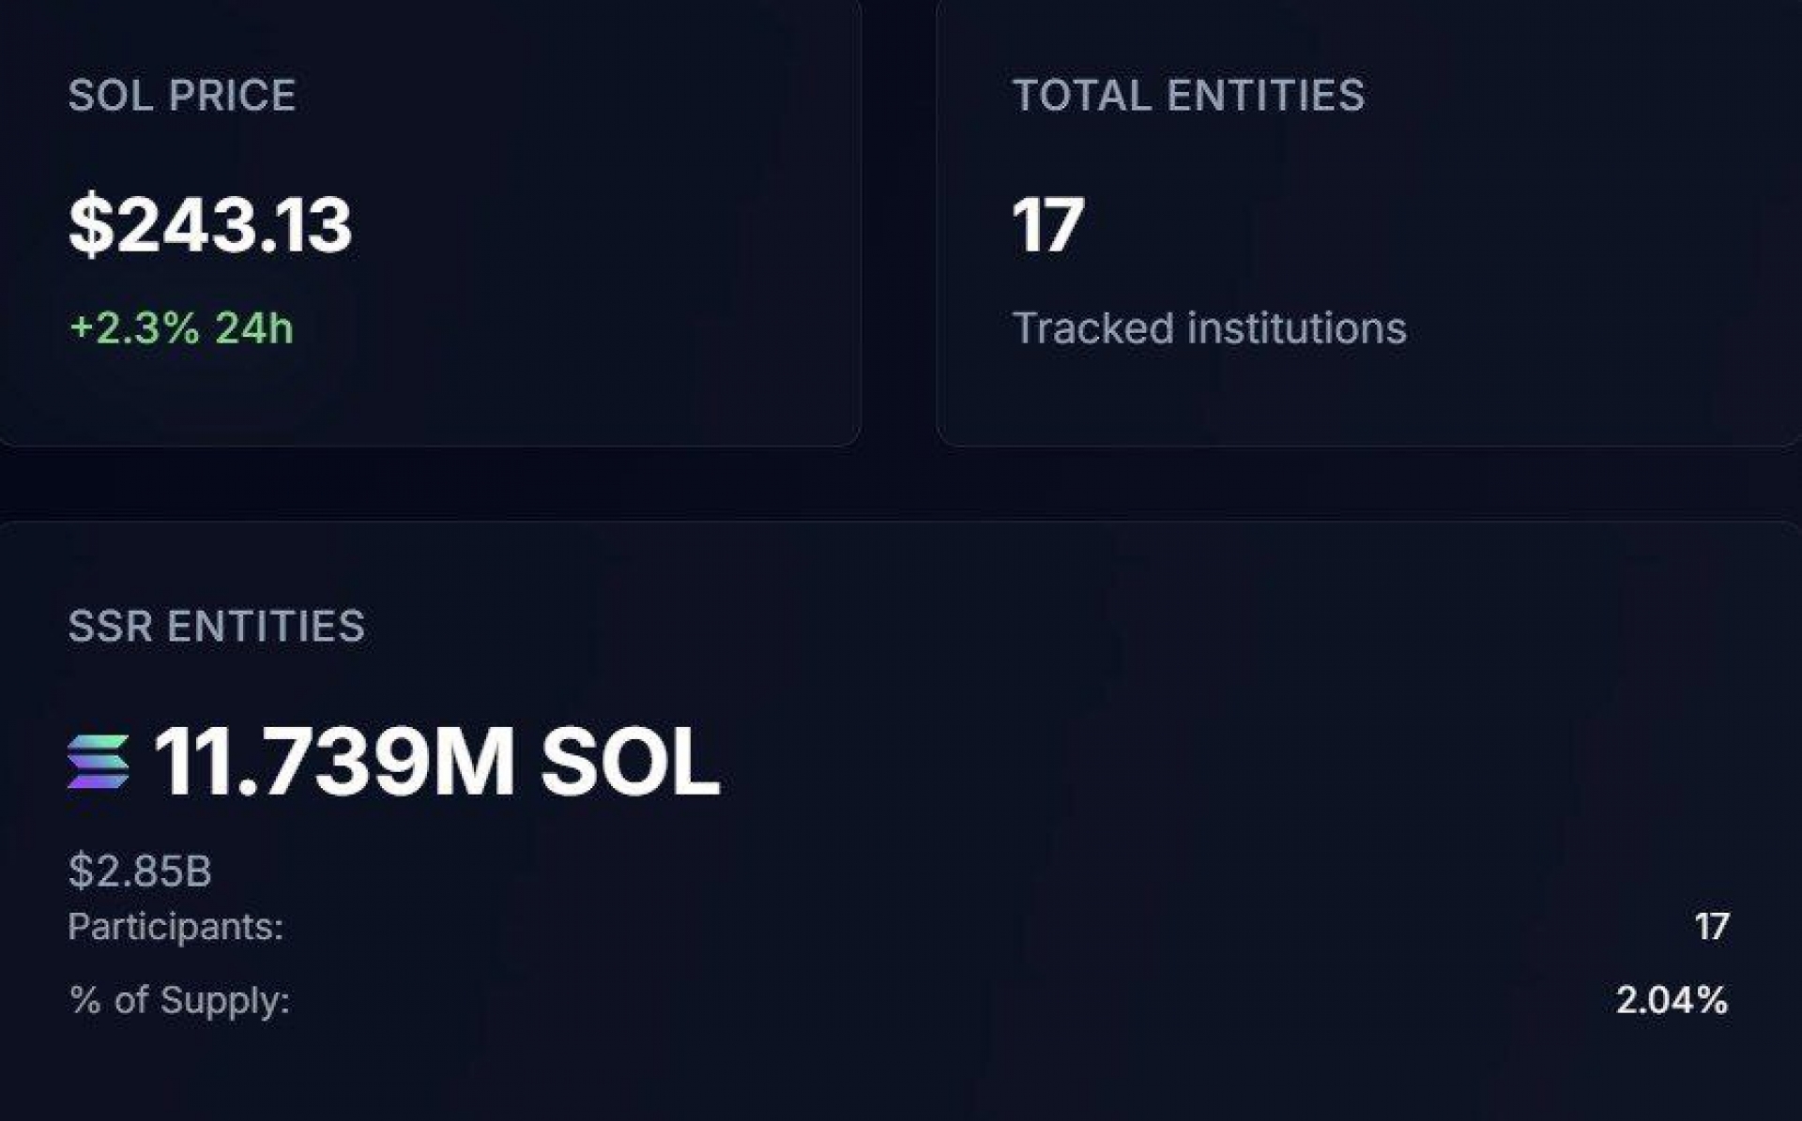1802x1121 pixels.
Task: Select the 11.739M amount figure
Action: click(333, 762)
